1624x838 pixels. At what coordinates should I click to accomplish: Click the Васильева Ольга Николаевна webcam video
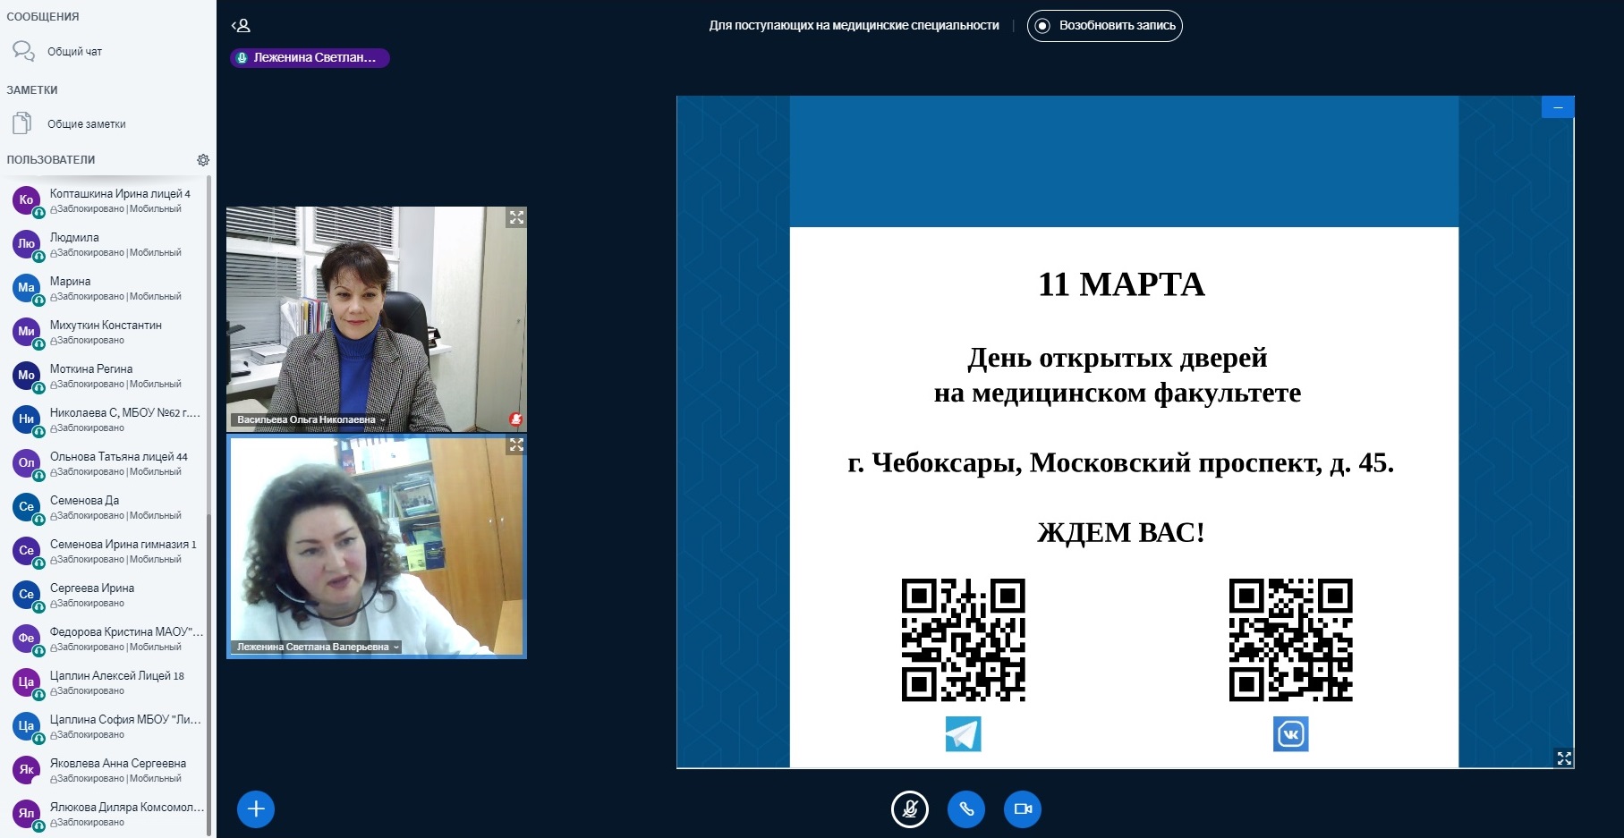click(377, 319)
